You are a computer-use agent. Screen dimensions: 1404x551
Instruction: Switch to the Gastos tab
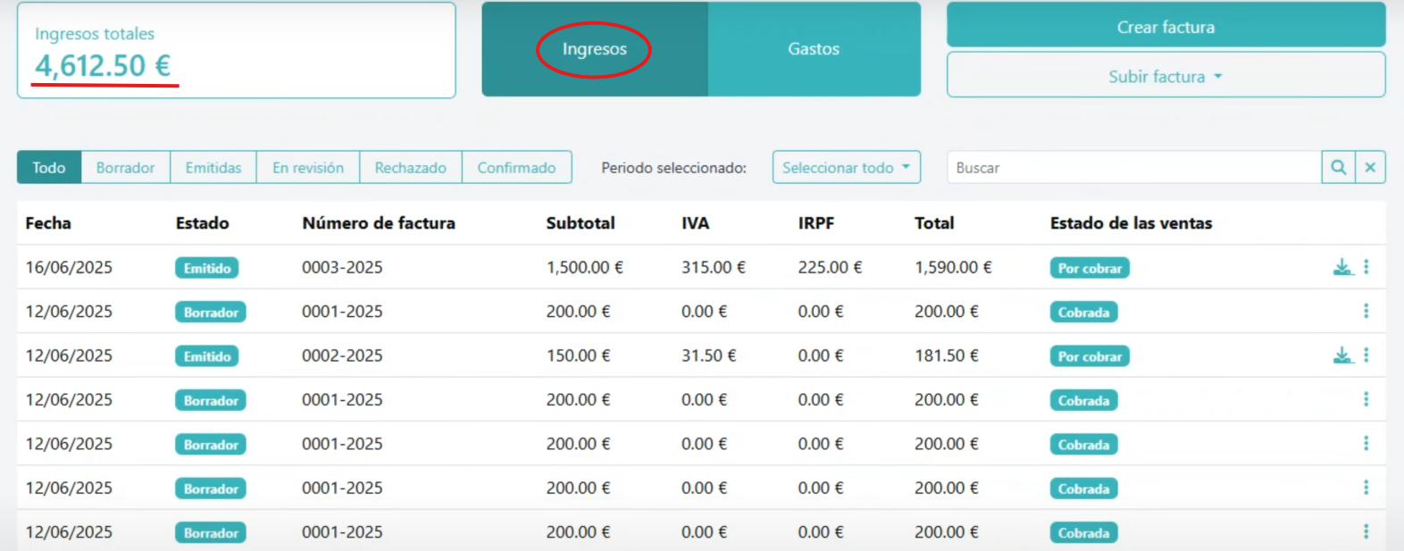pos(814,49)
